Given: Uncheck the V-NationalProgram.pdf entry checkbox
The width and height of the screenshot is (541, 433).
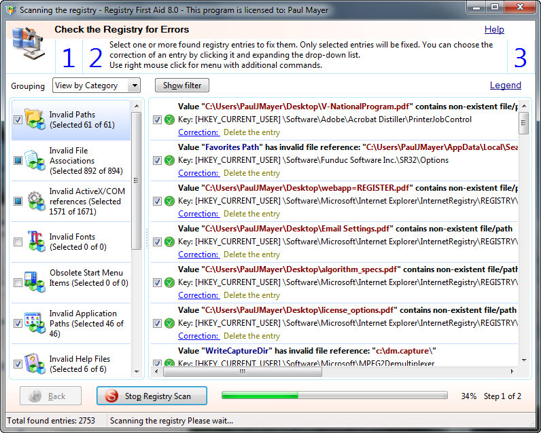Looking at the screenshot, I should [x=157, y=119].
